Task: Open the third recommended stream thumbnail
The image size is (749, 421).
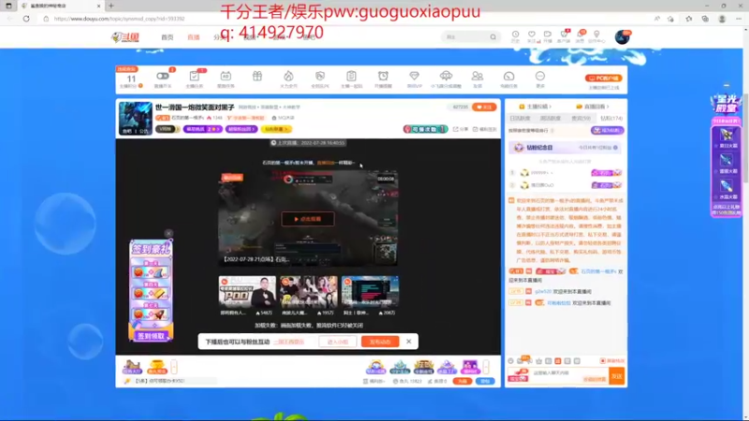Action: coord(370,292)
